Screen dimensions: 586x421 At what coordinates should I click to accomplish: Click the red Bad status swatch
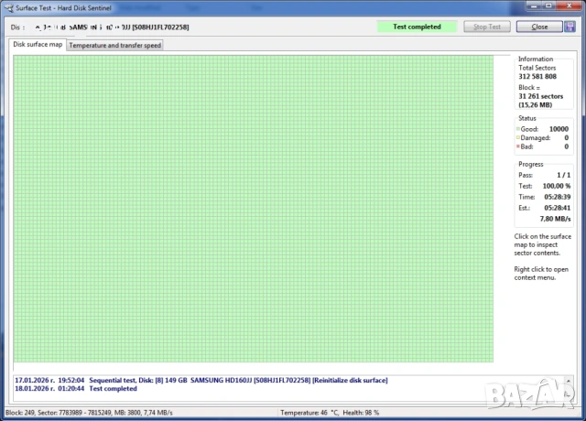[517, 146]
